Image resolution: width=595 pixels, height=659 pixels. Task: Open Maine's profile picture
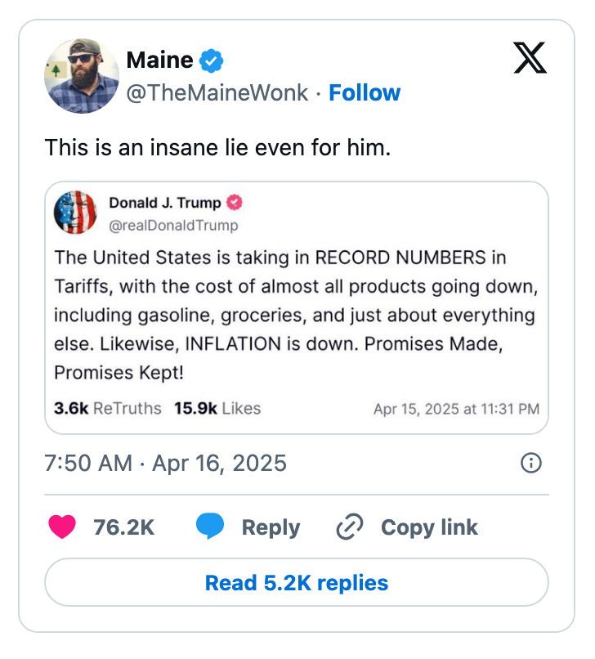pos(82,76)
